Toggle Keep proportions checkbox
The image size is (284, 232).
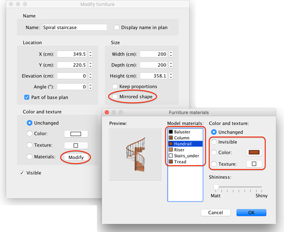[x=115, y=87]
